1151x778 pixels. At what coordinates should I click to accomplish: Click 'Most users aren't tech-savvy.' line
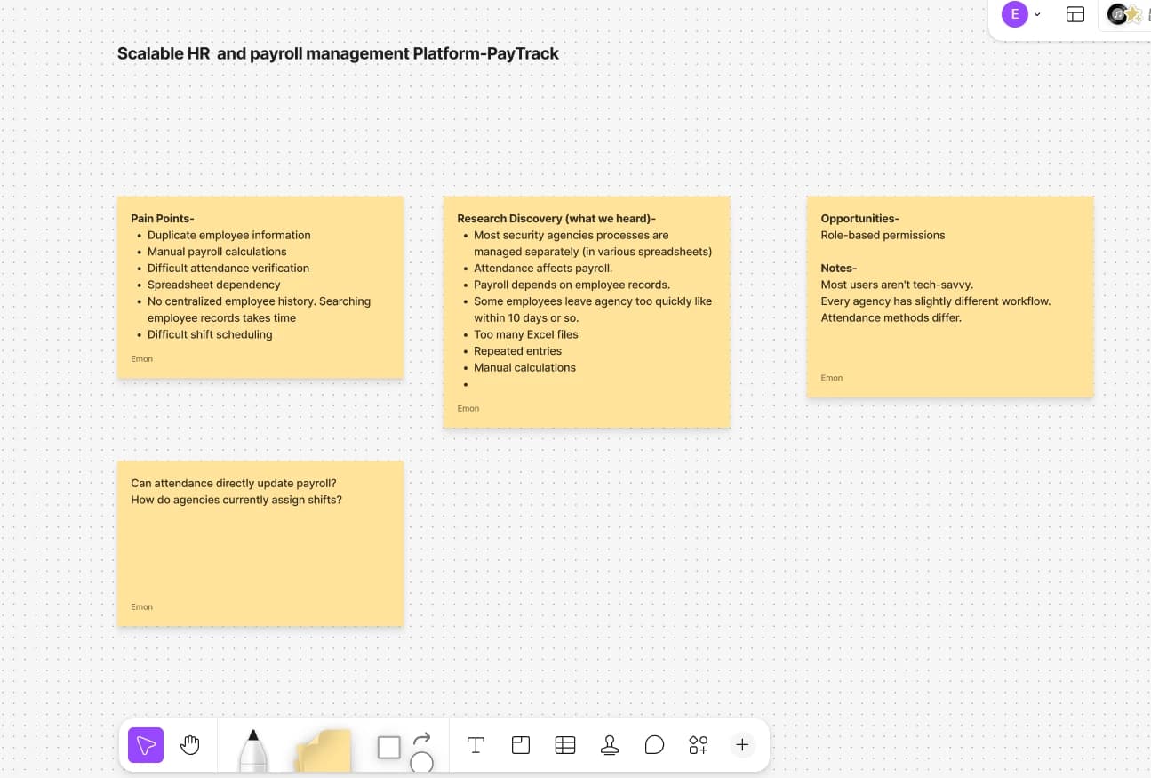pos(897,285)
